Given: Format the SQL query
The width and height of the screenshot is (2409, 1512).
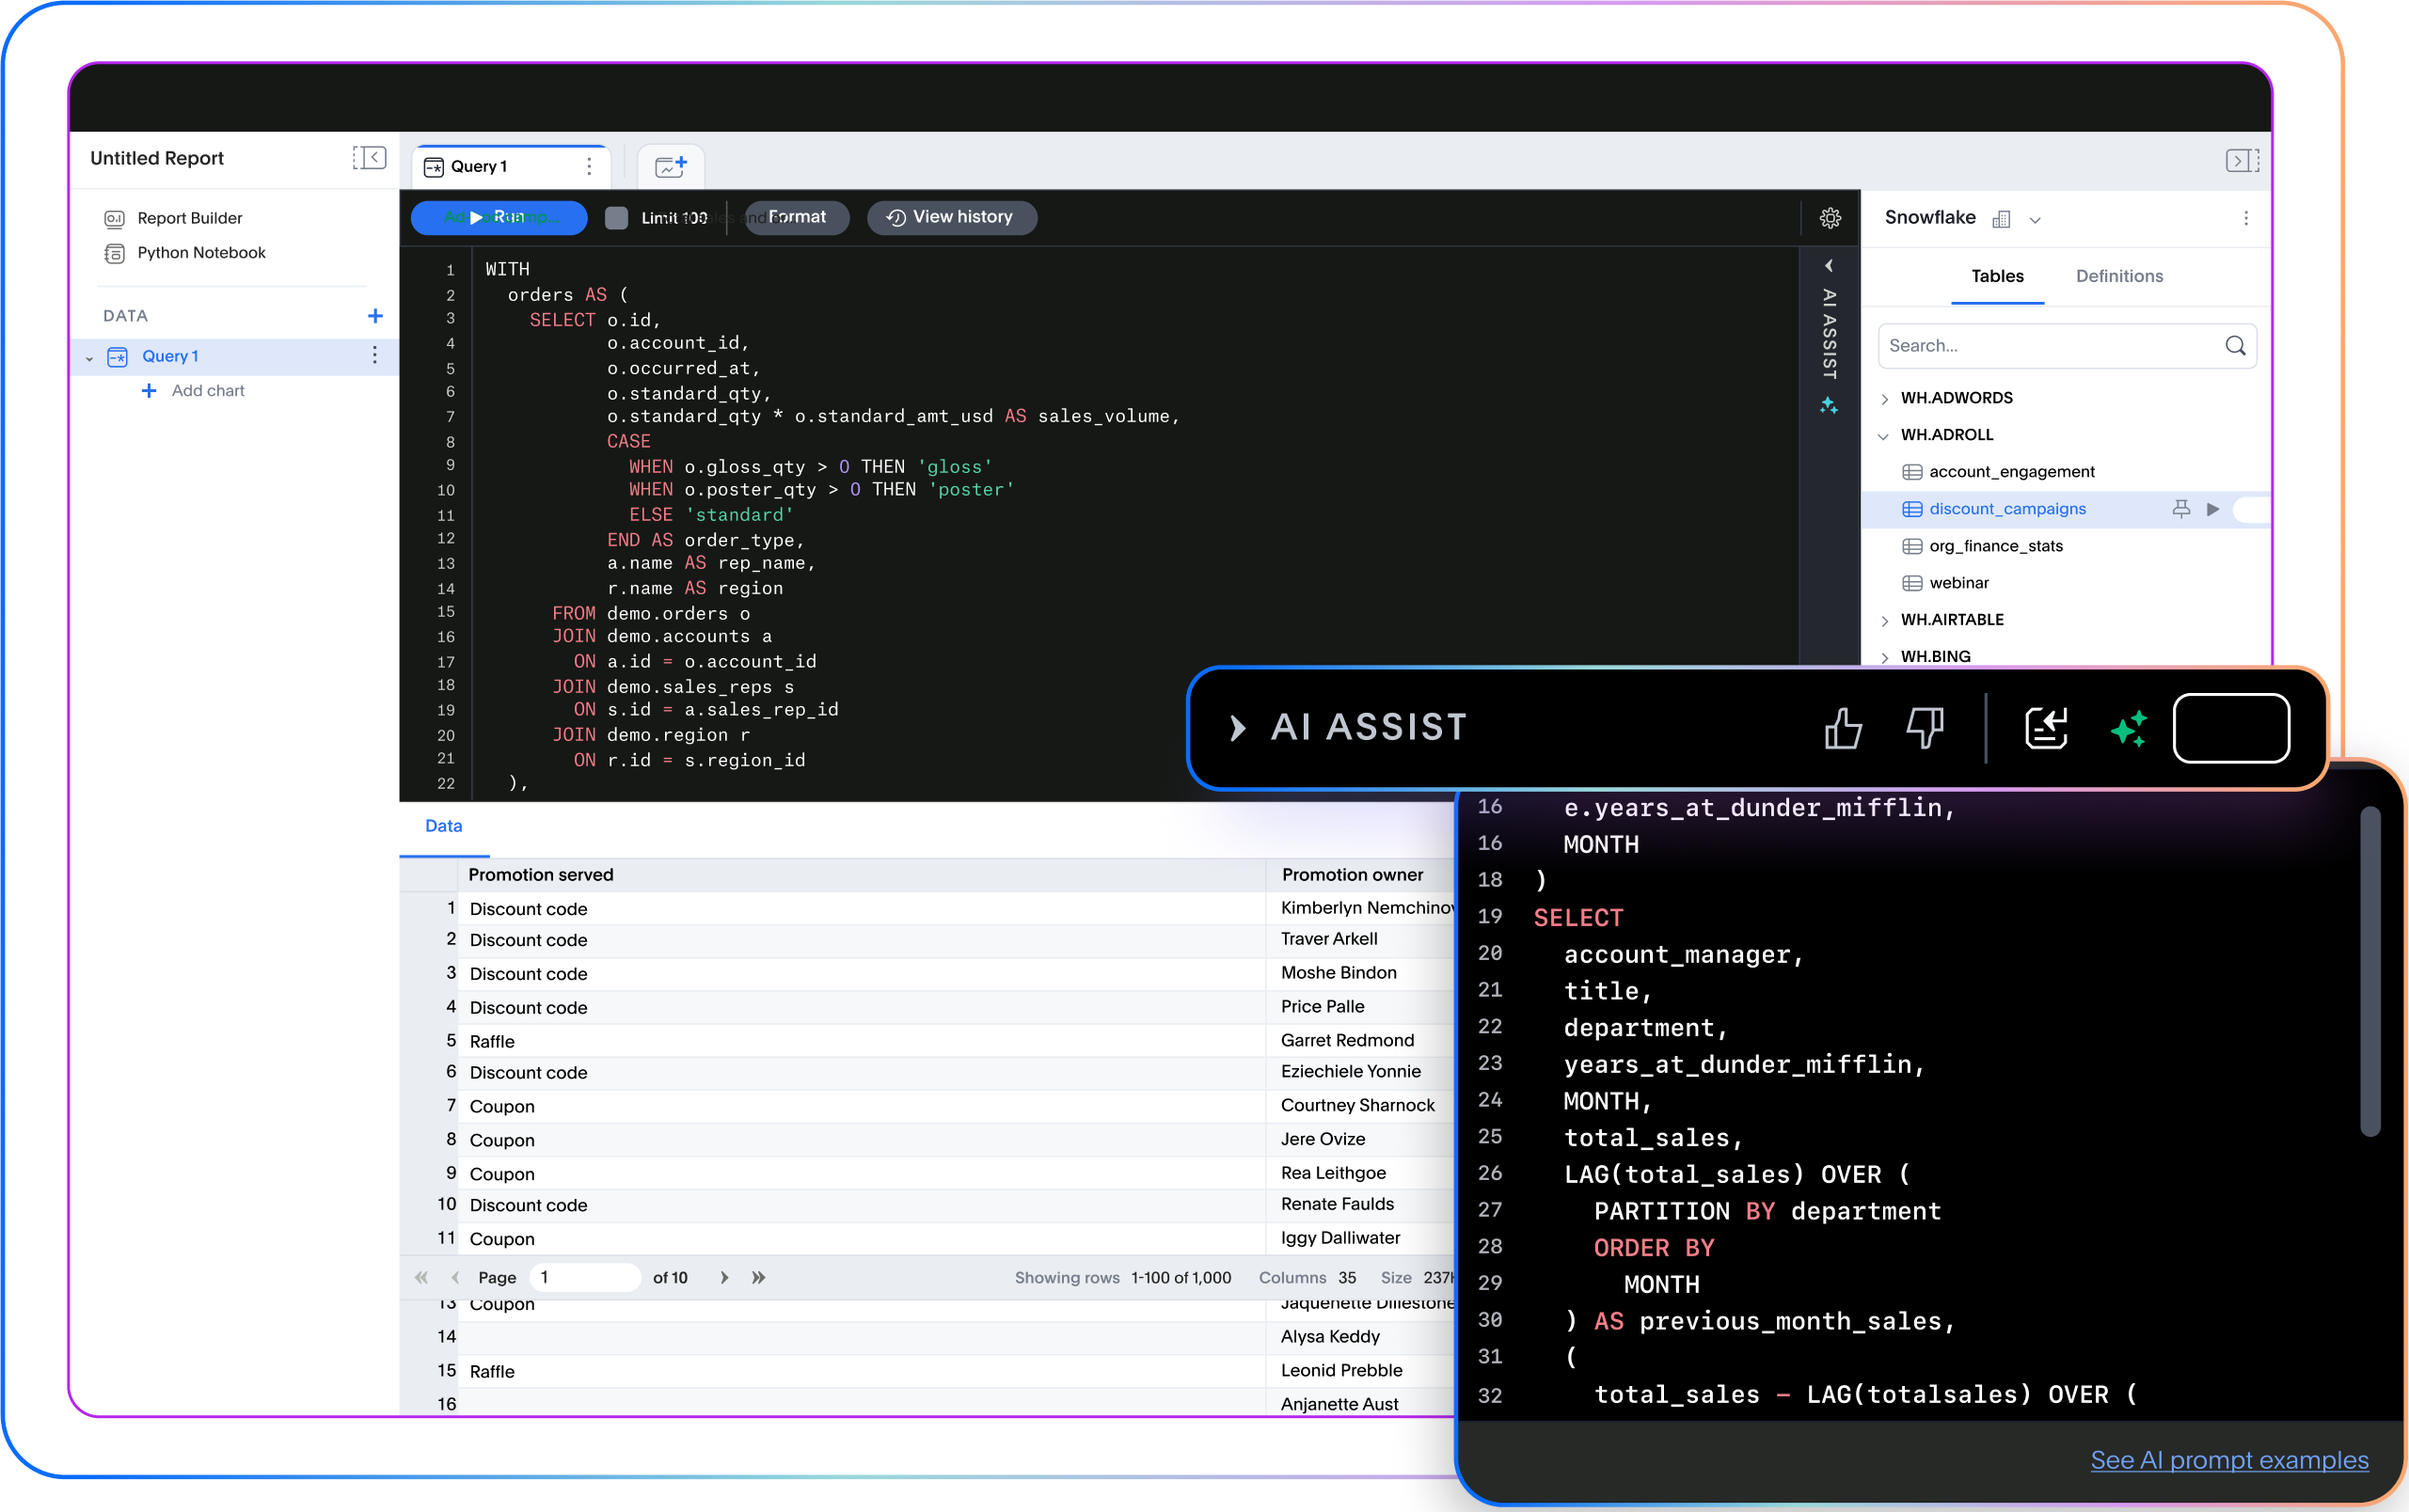Looking at the screenshot, I should [796, 217].
